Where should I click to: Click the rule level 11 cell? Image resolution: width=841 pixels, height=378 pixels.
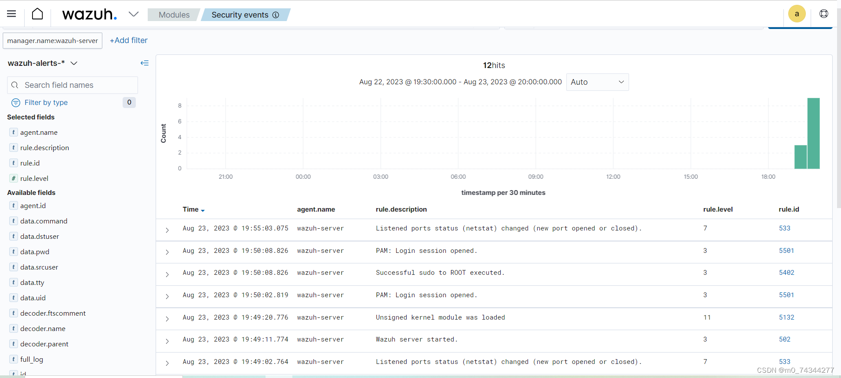coord(707,317)
